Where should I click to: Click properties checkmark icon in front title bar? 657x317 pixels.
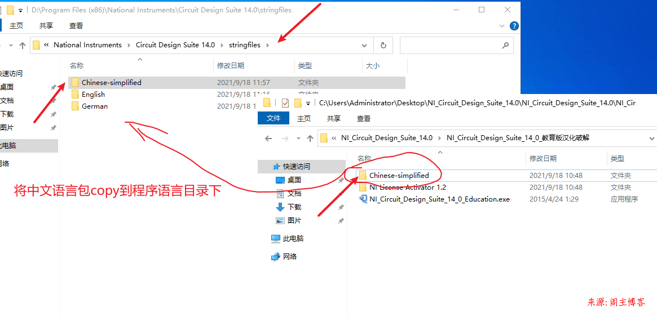pos(285,102)
